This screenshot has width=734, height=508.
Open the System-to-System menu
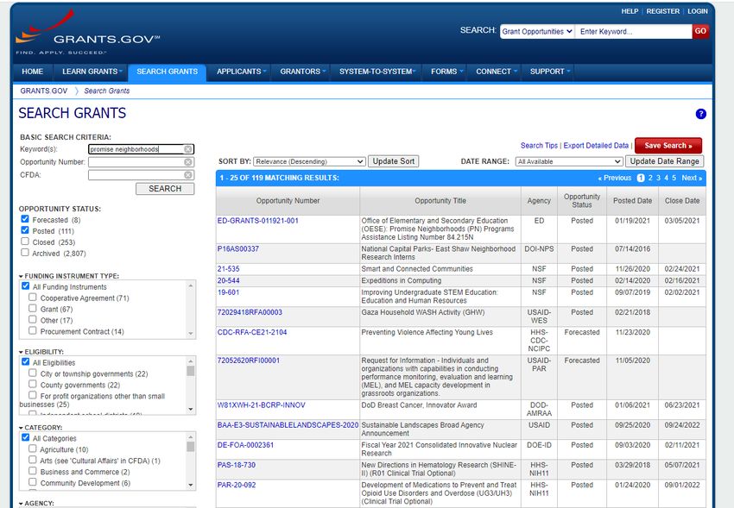(x=377, y=72)
